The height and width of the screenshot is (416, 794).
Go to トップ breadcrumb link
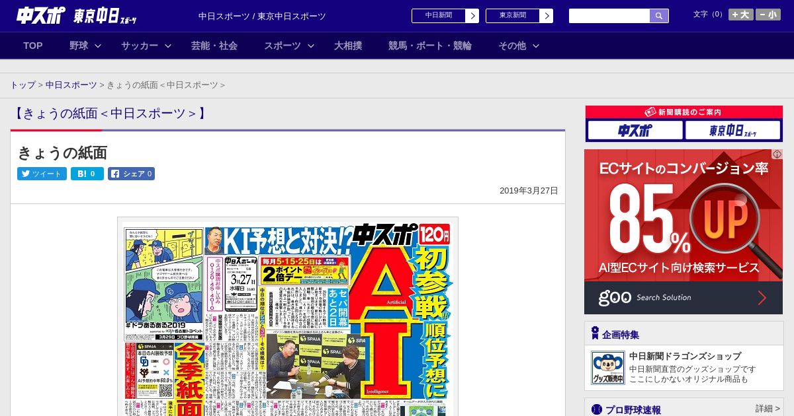click(22, 85)
